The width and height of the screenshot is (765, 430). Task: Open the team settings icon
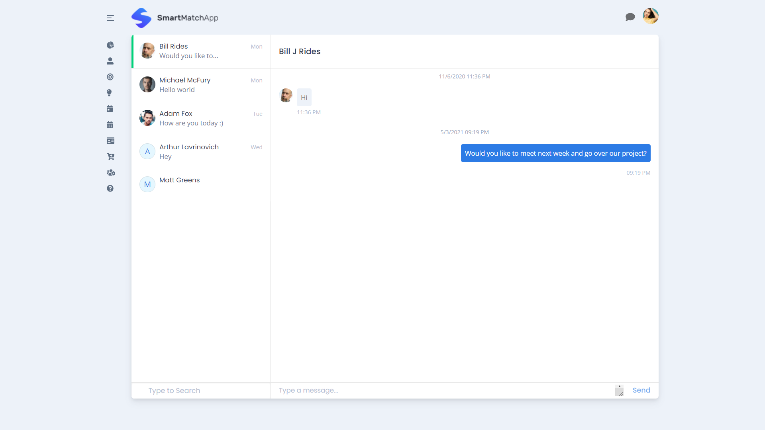(x=110, y=173)
